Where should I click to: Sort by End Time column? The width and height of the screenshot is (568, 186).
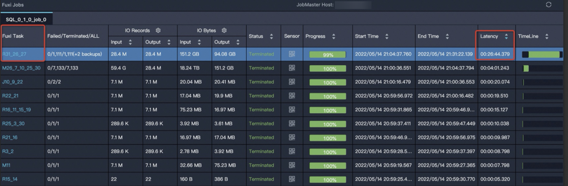click(x=447, y=36)
